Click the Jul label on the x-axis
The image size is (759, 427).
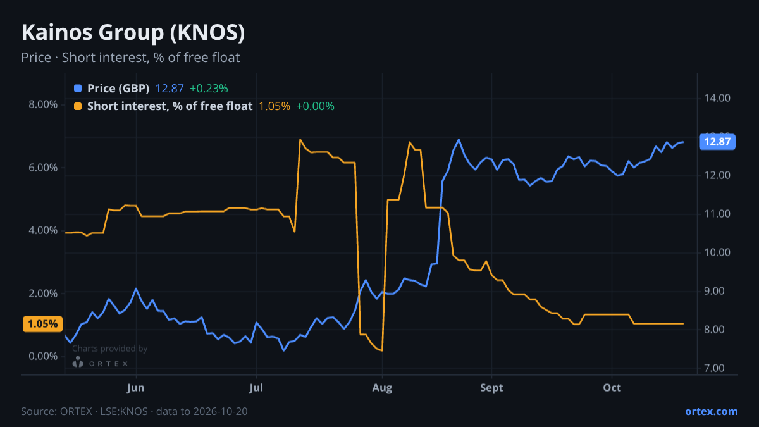(256, 387)
